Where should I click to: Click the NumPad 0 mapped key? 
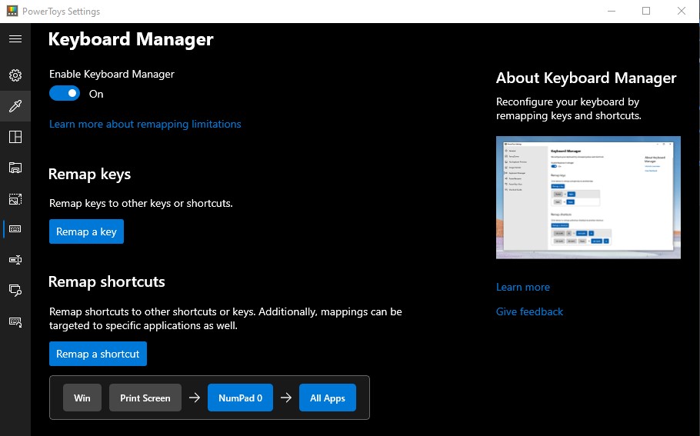coord(240,398)
